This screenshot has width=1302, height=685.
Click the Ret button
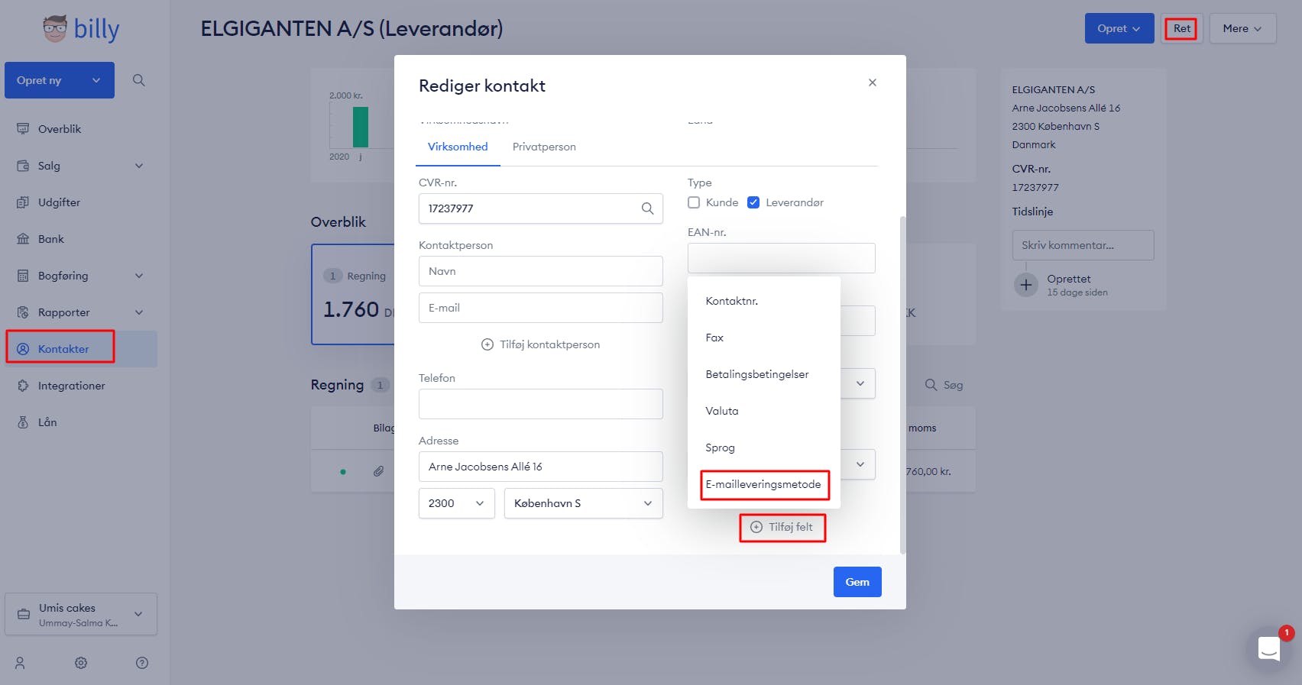tap(1182, 28)
